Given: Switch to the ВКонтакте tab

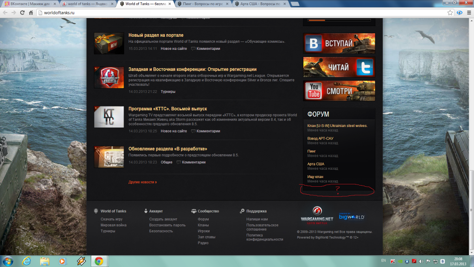Looking at the screenshot, I should 29,4.
